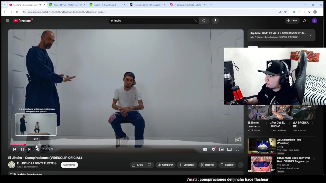The height and width of the screenshot is (183, 326).
Task: Toggle theater mode view
Action: coord(229,149)
